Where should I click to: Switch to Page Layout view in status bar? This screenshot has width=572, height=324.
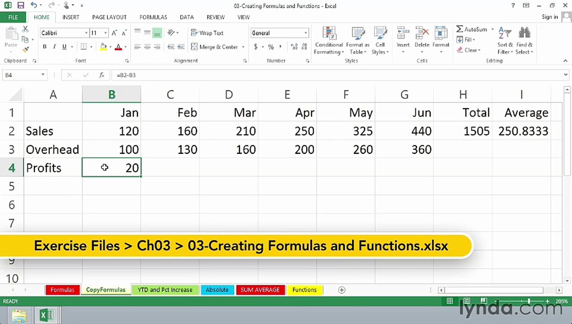coord(467,301)
